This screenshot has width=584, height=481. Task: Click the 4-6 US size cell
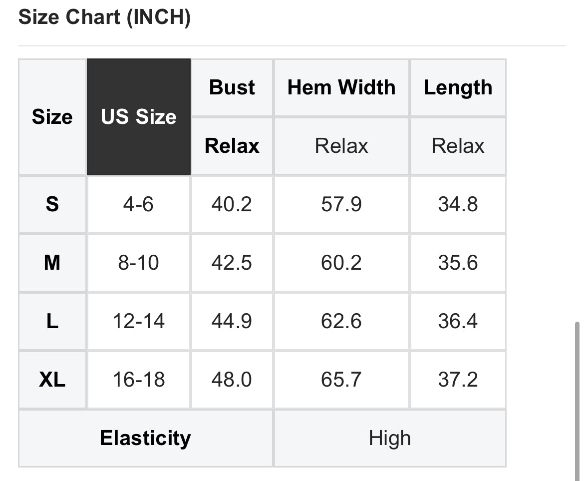pyautogui.click(x=139, y=204)
